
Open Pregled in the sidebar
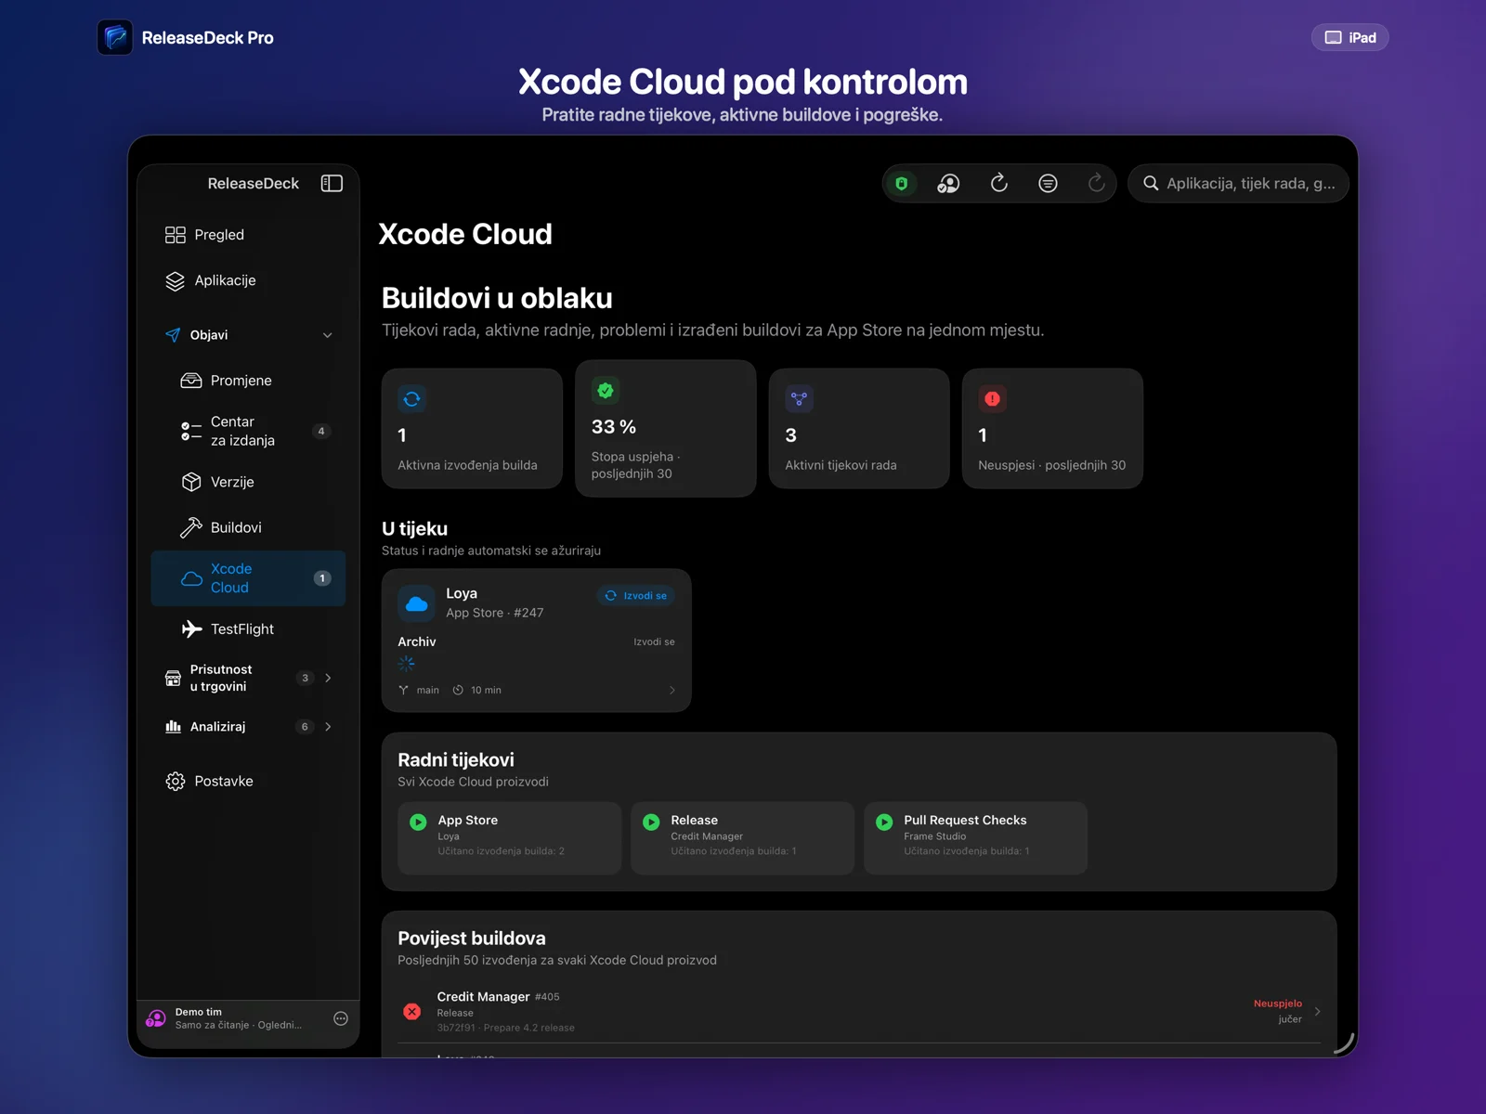tap(249, 235)
